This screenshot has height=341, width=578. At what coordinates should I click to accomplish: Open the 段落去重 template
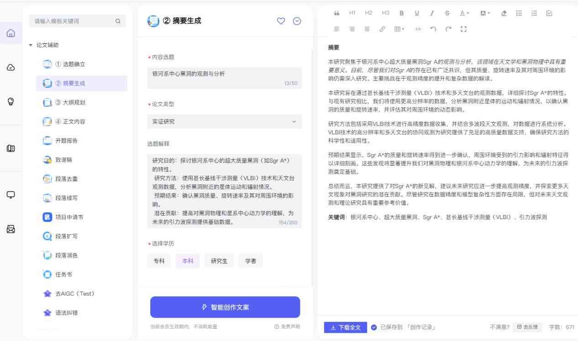82,179
